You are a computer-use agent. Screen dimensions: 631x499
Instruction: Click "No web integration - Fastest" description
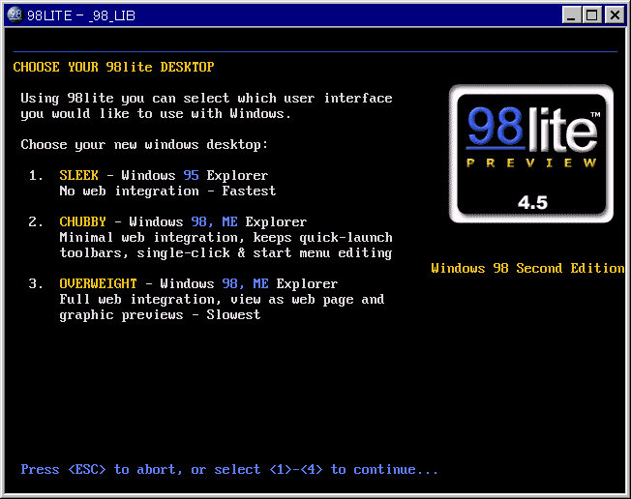pos(167,191)
